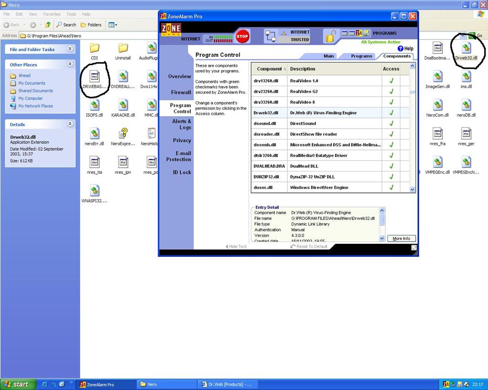Toggle access checkmark for drv13260.dll
The width and height of the screenshot is (488, 390).
click(x=391, y=80)
